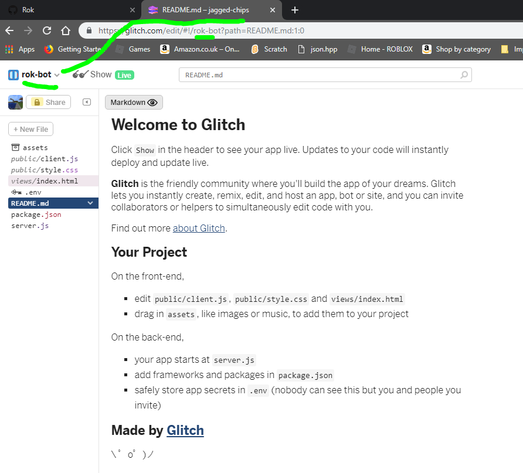
Task: Open the Apps bookmarks shortcut
Action: (x=20, y=49)
